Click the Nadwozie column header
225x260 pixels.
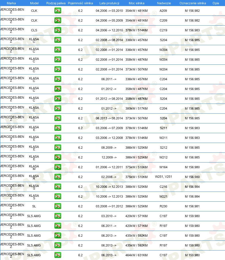(x=164, y=3)
